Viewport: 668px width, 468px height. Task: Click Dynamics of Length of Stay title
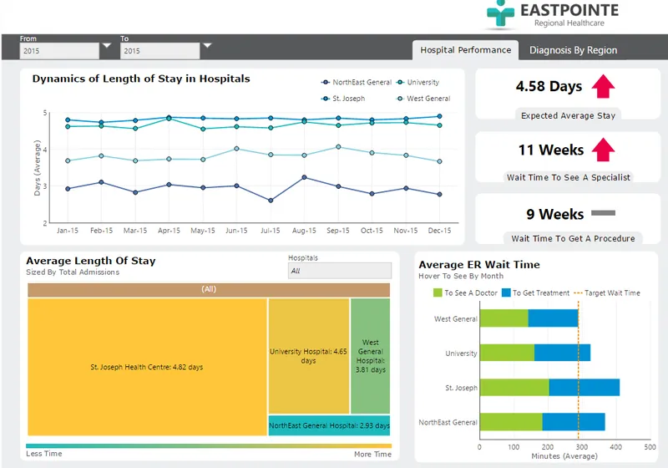click(x=141, y=79)
